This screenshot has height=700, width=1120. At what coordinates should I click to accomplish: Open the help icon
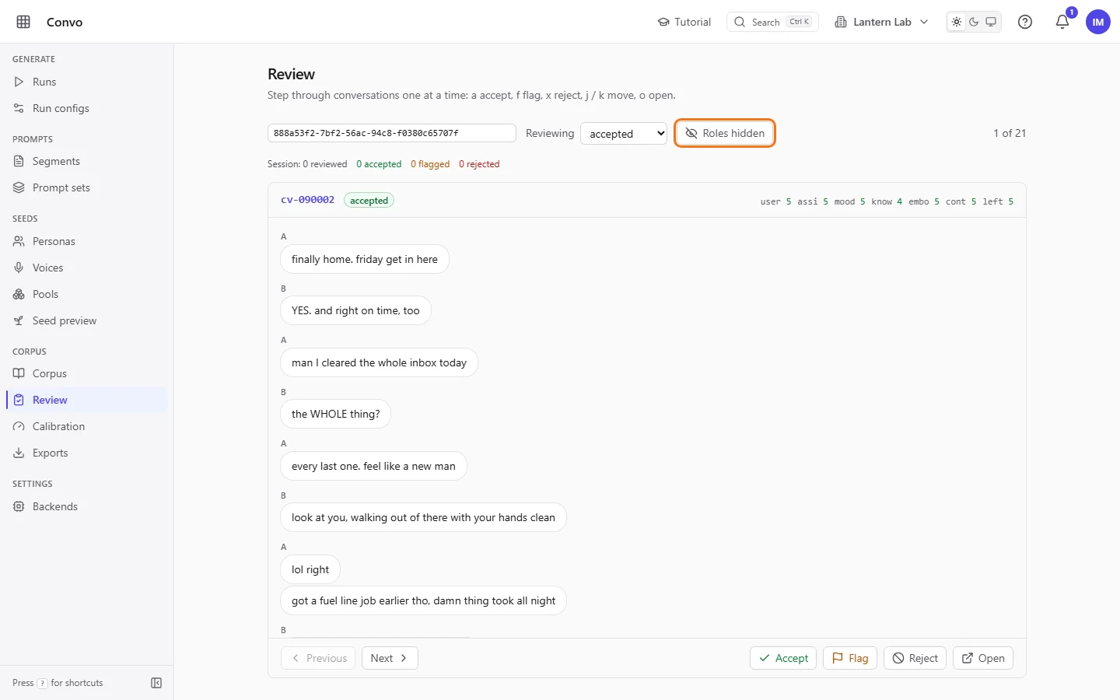1025,22
